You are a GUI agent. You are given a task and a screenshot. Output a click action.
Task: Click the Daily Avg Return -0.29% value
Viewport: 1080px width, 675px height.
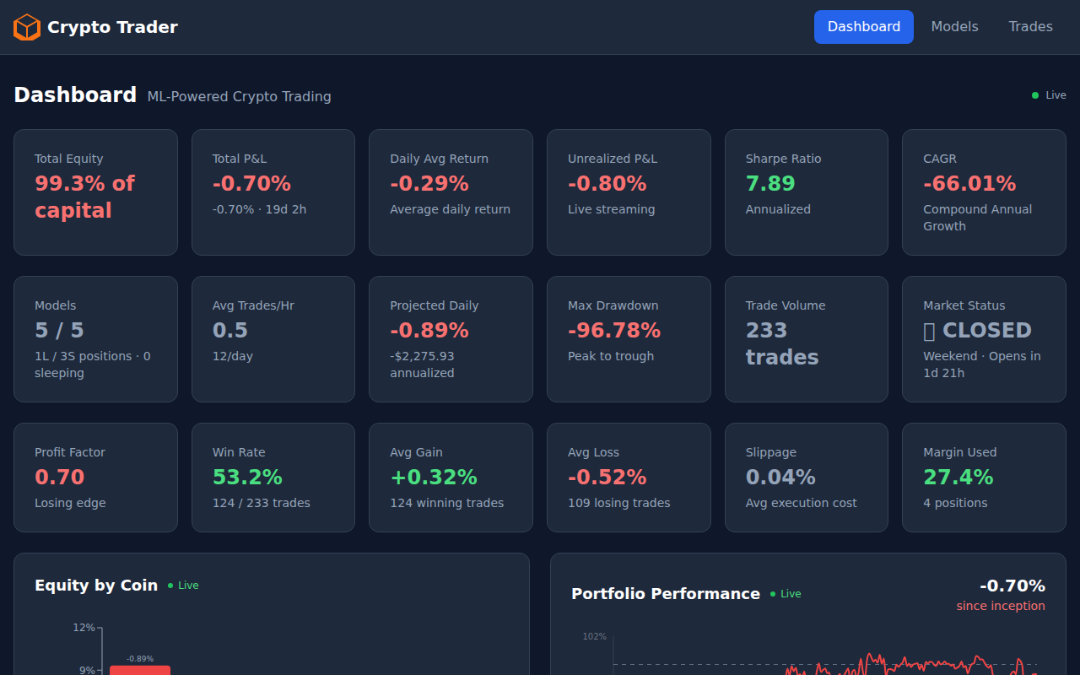click(x=429, y=184)
